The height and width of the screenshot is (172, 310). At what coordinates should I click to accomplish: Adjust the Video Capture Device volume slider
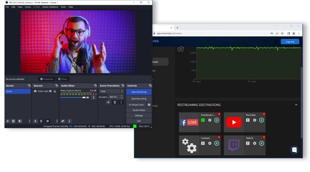tap(73, 97)
